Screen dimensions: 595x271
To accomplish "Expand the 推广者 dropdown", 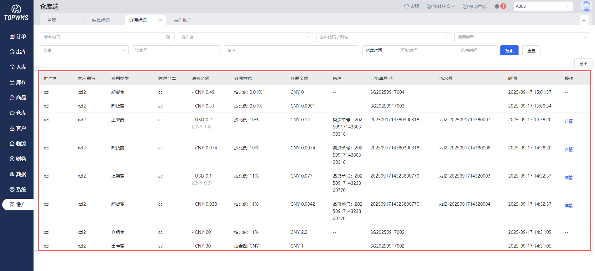I will [245, 37].
